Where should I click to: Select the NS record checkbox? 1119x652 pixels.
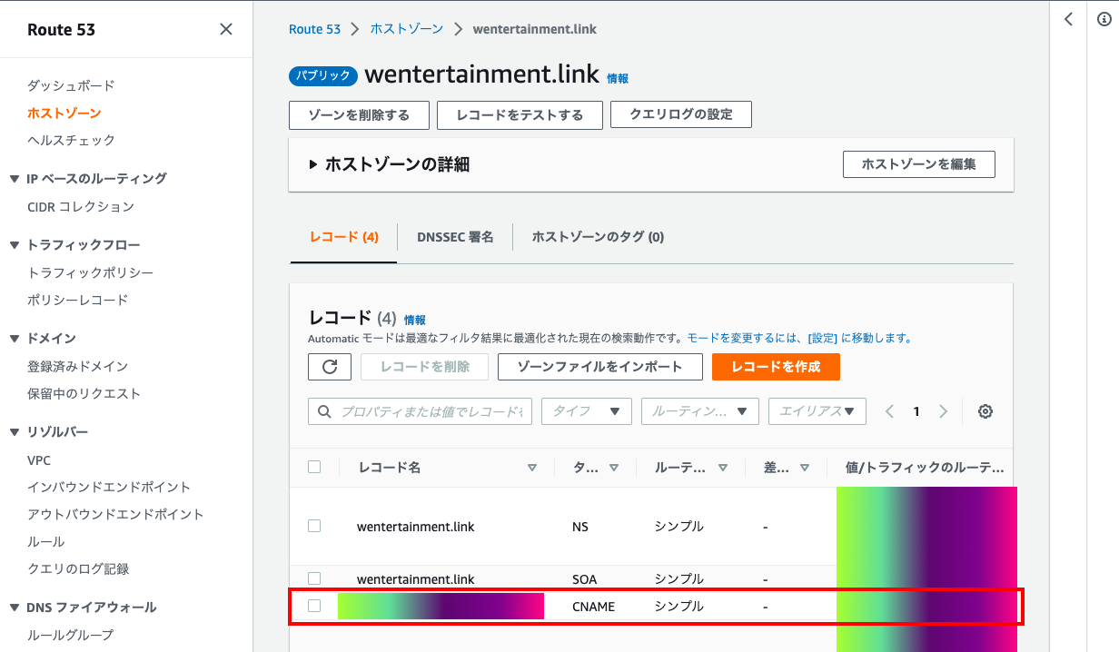point(314,526)
